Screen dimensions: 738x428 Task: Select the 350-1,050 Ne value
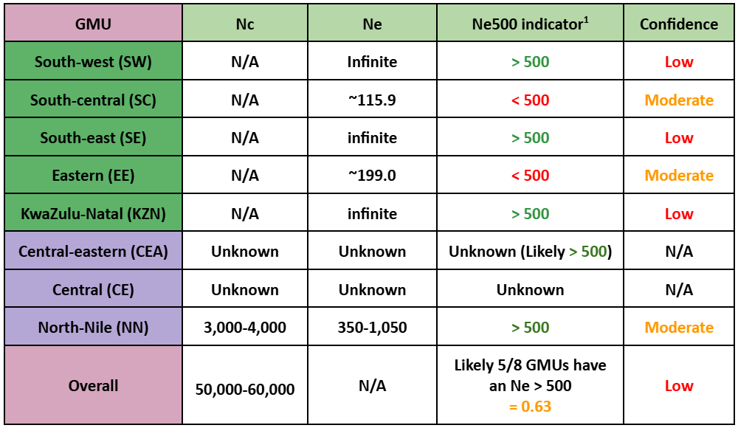point(372,327)
